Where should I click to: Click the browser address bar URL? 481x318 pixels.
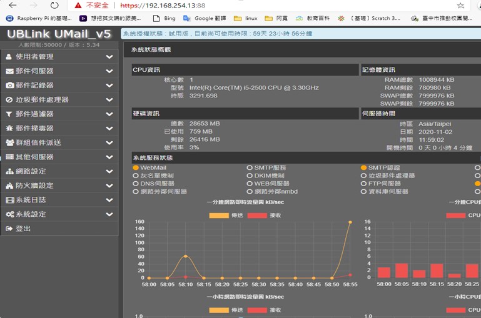pos(163,5)
